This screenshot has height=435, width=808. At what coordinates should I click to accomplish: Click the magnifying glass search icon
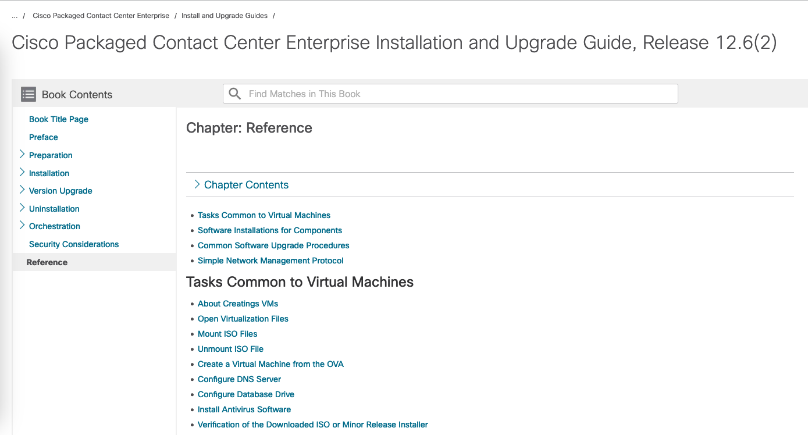pos(235,94)
